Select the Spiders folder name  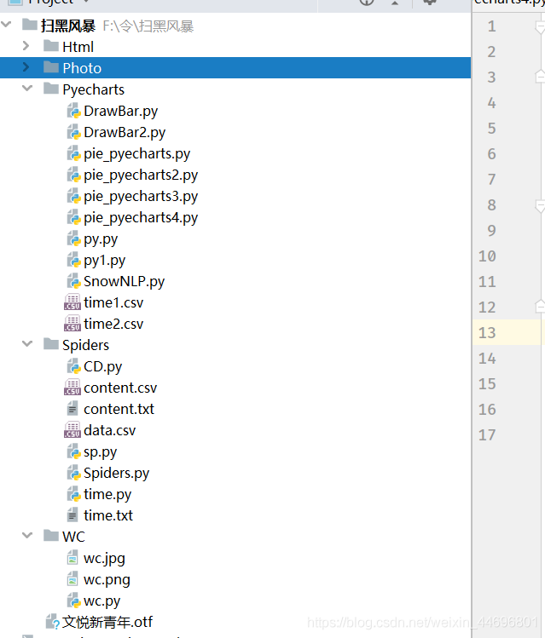coord(86,346)
